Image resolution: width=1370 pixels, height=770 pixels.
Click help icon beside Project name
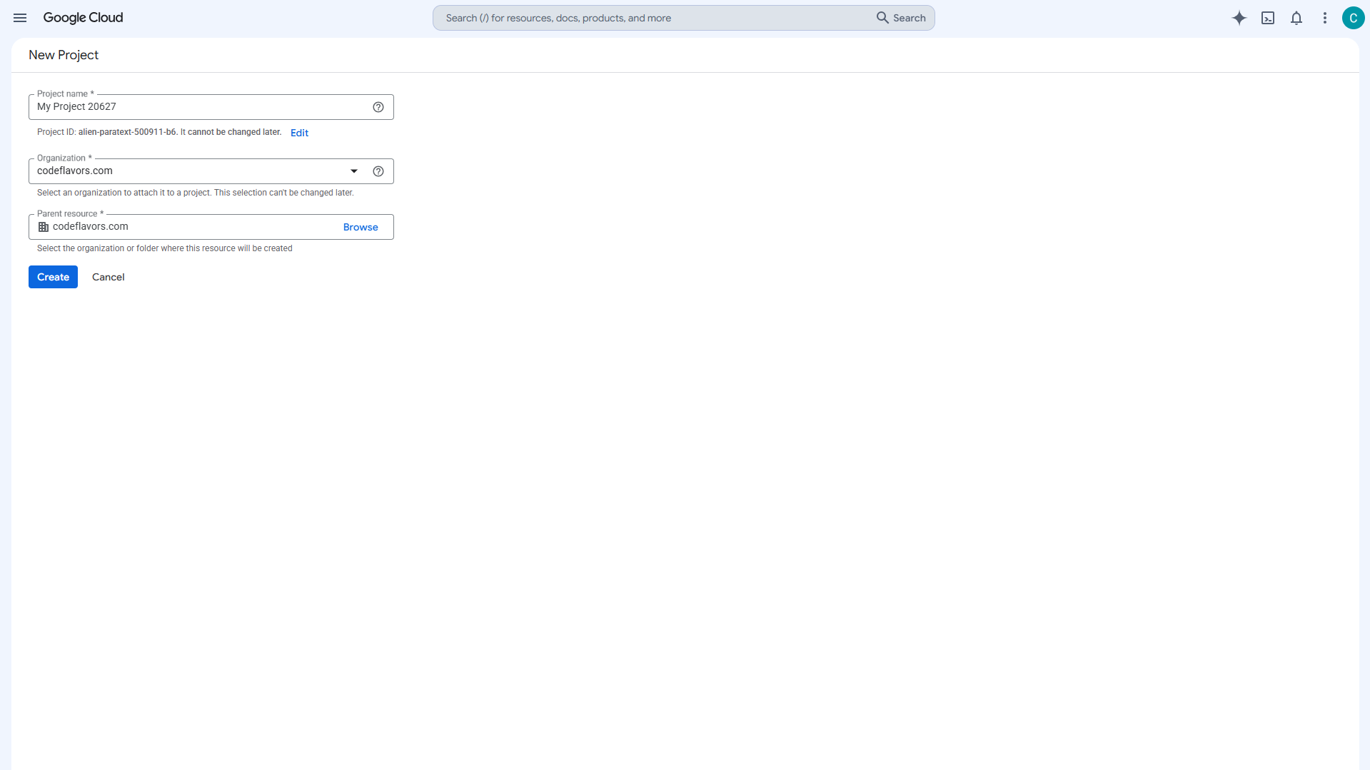[x=378, y=107]
